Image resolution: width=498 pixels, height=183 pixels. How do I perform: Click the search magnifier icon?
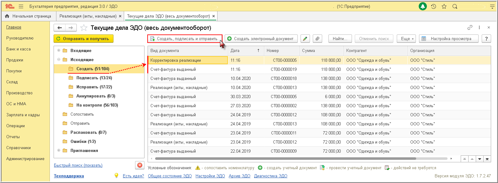point(455,6)
